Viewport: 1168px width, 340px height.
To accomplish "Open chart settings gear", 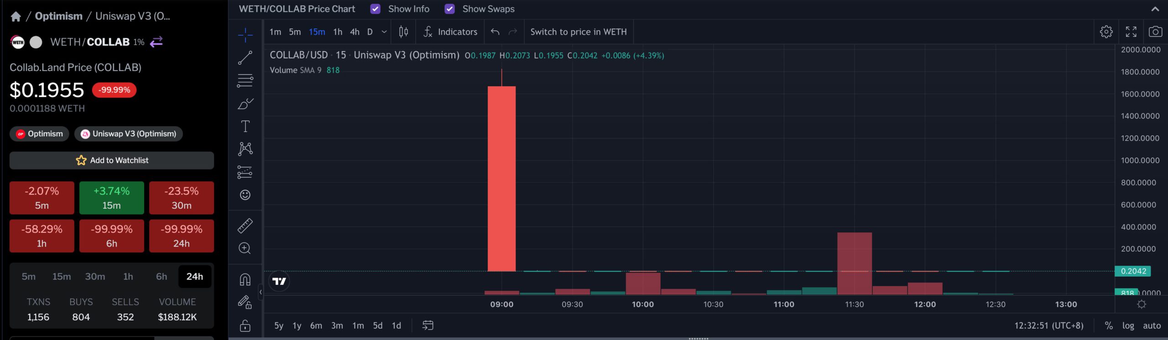I will (1106, 32).
